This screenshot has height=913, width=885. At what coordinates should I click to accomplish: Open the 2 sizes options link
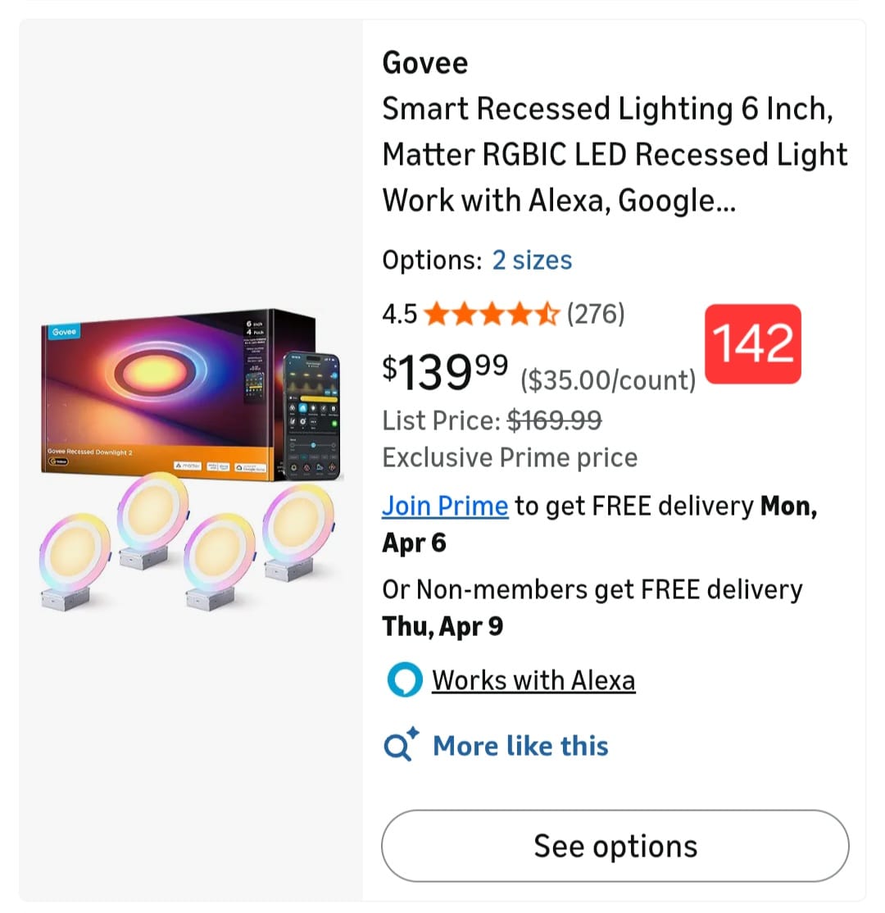pyautogui.click(x=532, y=261)
